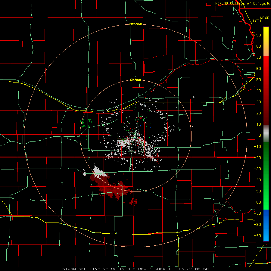
Task: Click the 10 value on velocity scale
Action: 259,124
